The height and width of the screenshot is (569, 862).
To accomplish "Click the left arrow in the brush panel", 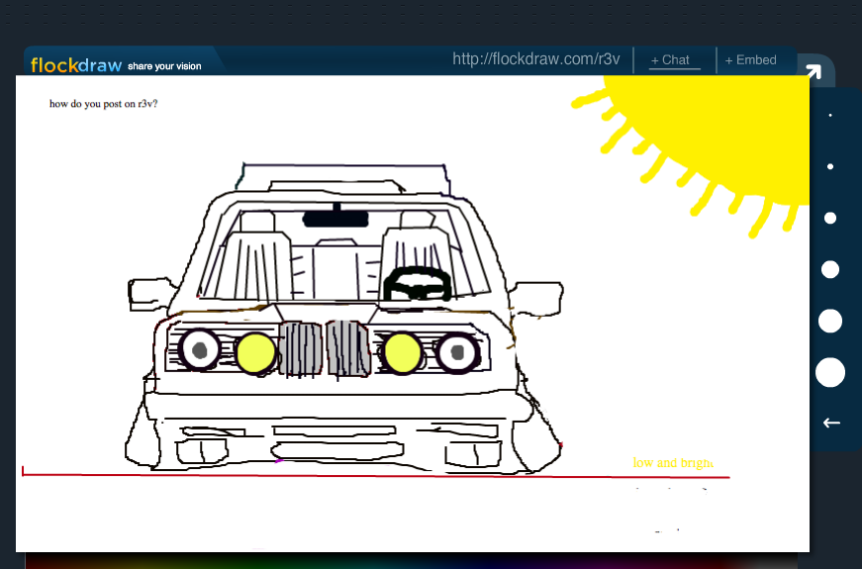I will pos(831,423).
